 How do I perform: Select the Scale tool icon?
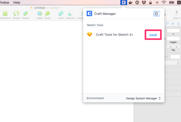point(48,13)
